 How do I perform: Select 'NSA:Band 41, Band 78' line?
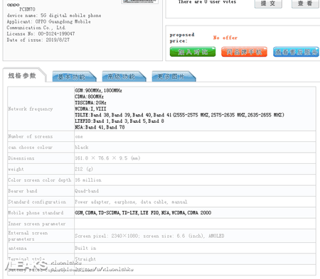coord(100,127)
